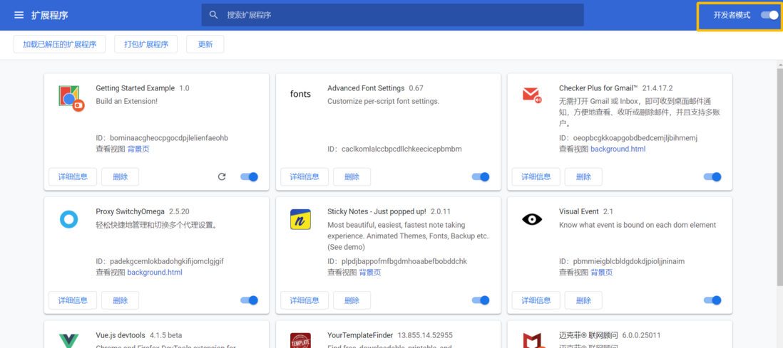Viewport: 783px width, 348px height.
Task: Open 详细信息 for Getting Started Example
Action: (x=73, y=176)
